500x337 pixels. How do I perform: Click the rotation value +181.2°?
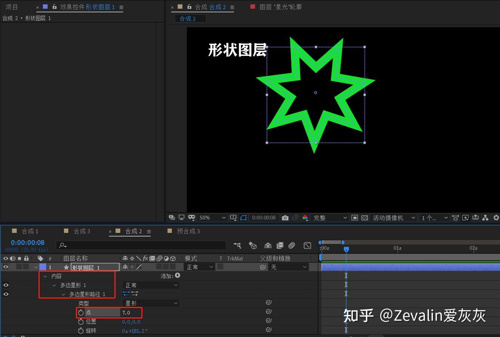[x=137, y=331]
